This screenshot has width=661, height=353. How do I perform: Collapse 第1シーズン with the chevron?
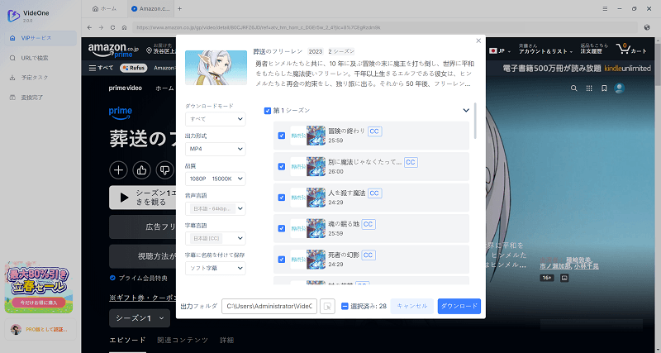pos(466,111)
